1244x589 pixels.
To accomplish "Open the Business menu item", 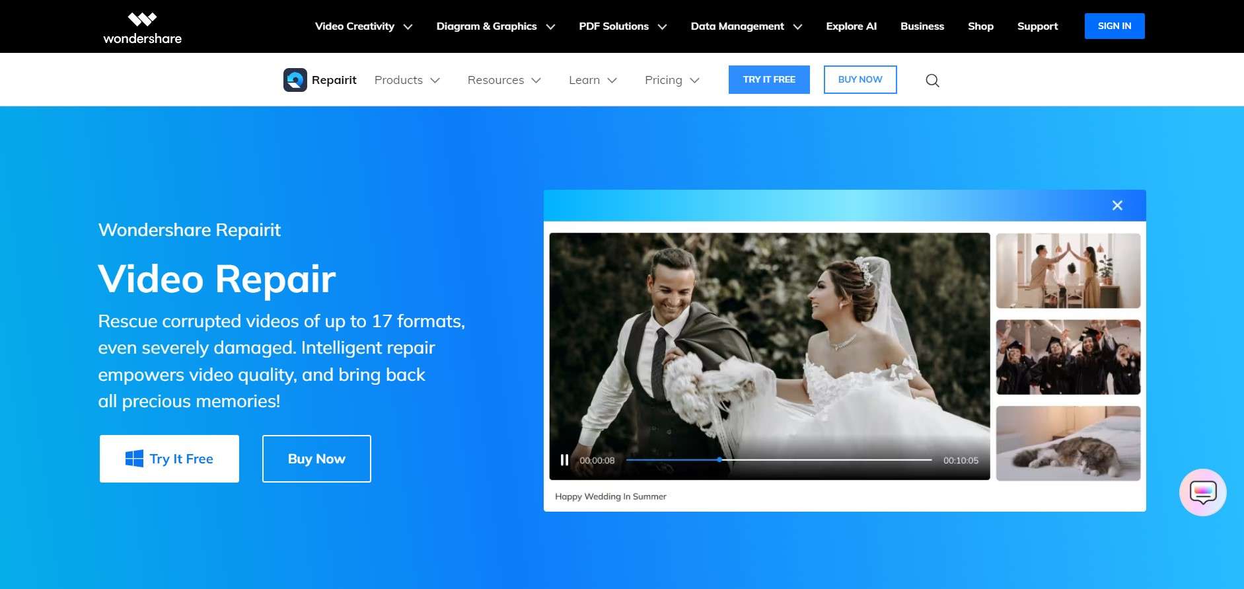I will [x=922, y=26].
